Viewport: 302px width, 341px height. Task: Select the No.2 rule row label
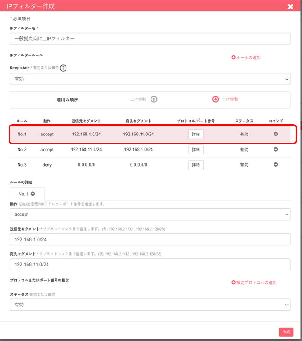pyautogui.click(x=22, y=149)
